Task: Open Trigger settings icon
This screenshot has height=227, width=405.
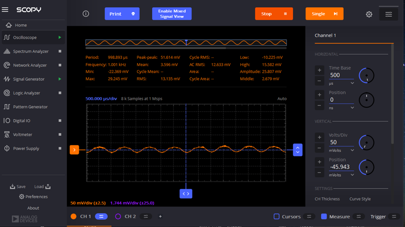Action: [394, 216]
